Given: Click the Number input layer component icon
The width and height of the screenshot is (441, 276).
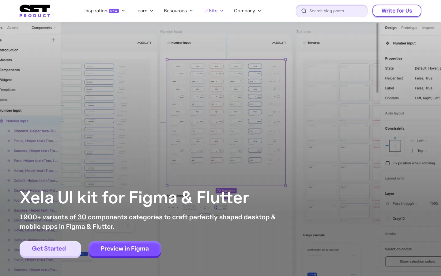Looking at the screenshot, I should 2,121.
